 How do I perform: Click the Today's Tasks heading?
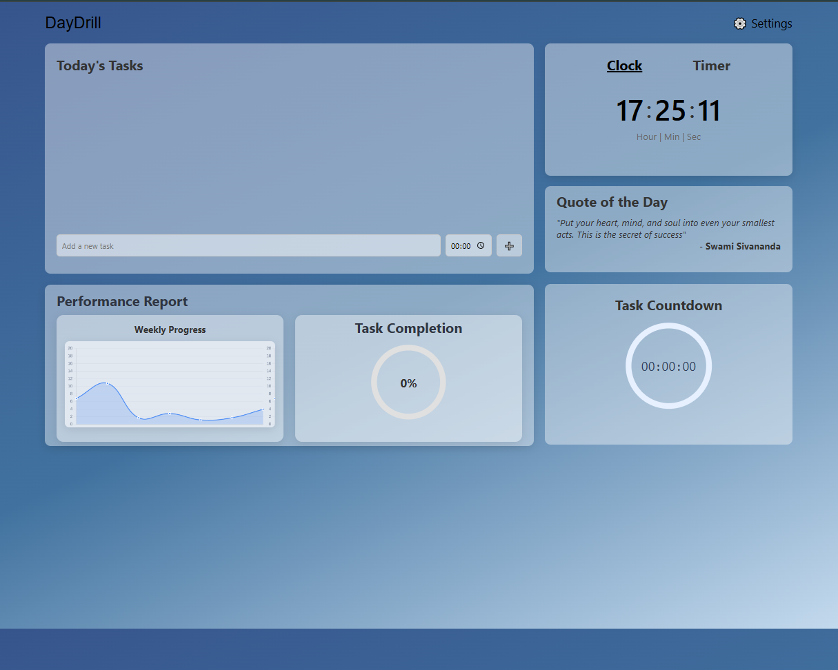(100, 65)
